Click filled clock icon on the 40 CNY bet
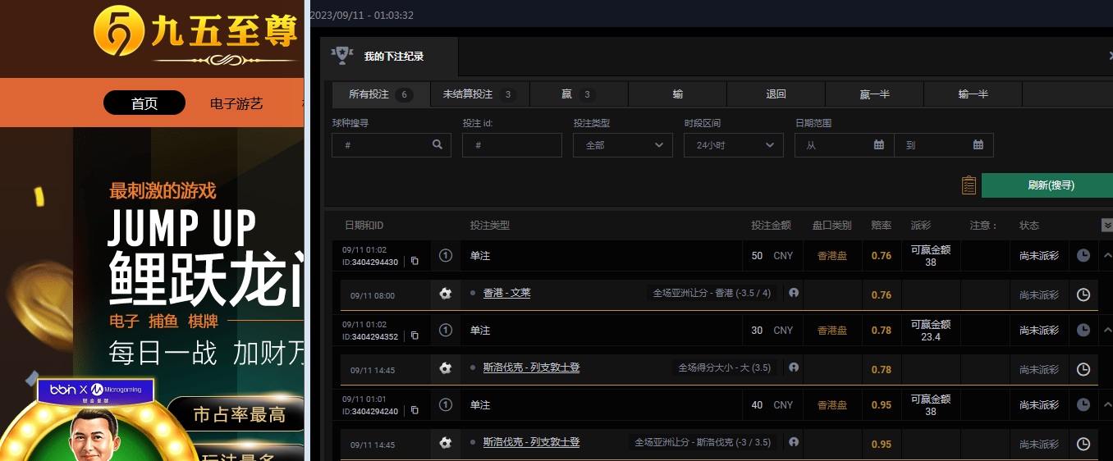The height and width of the screenshot is (461, 1113). point(1083,405)
